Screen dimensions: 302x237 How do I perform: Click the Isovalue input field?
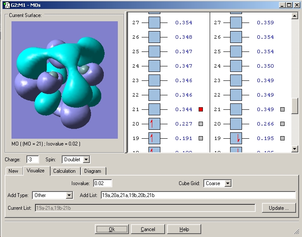pyautogui.click(x=103, y=183)
